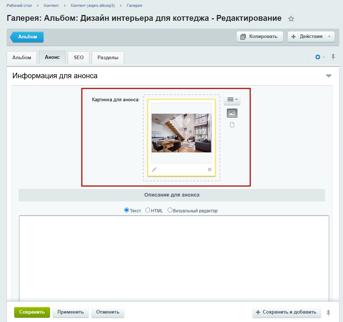Open Галерея breadcrumb link
Image resolution: width=343 pixels, height=322 pixels.
pos(134,5)
